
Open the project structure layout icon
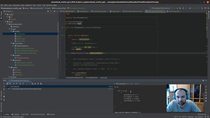click(205, 8)
